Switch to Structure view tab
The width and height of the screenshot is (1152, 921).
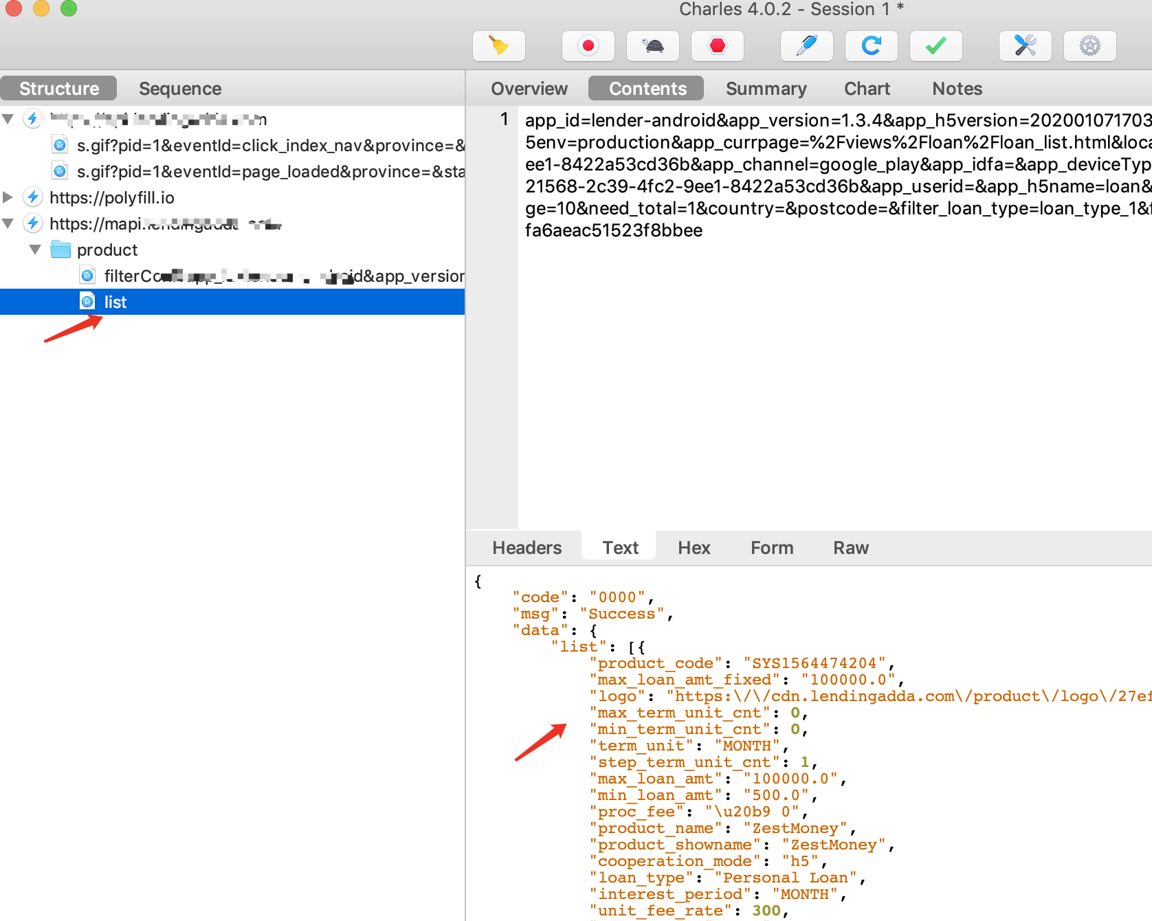pyautogui.click(x=59, y=89)
